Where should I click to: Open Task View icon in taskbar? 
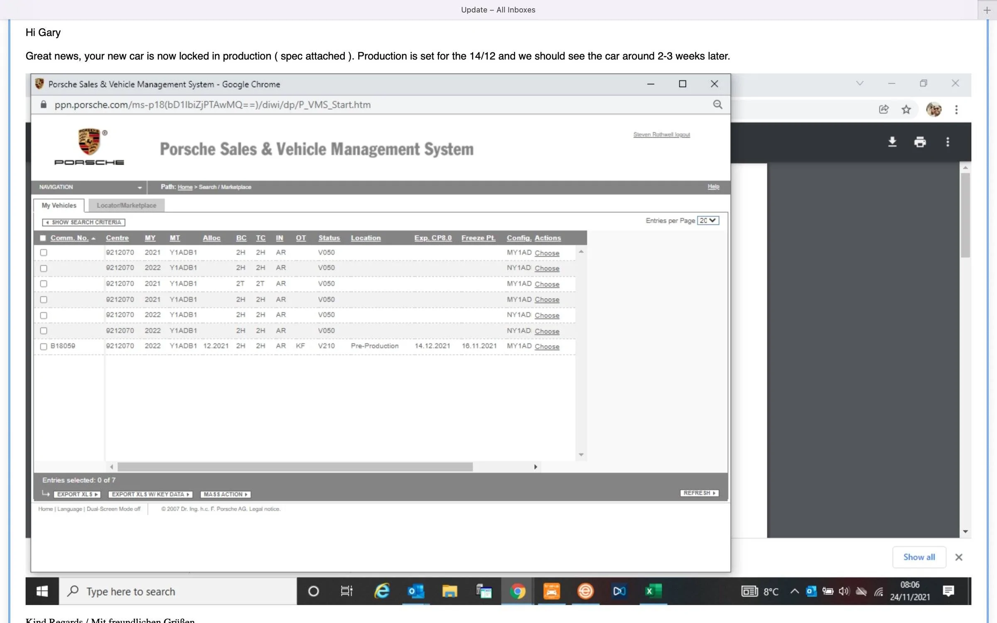coord(346,591)
